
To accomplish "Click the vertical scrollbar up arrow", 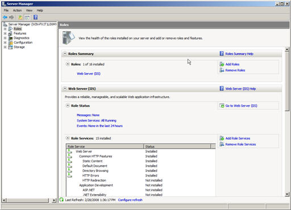I will pos(287,49).
